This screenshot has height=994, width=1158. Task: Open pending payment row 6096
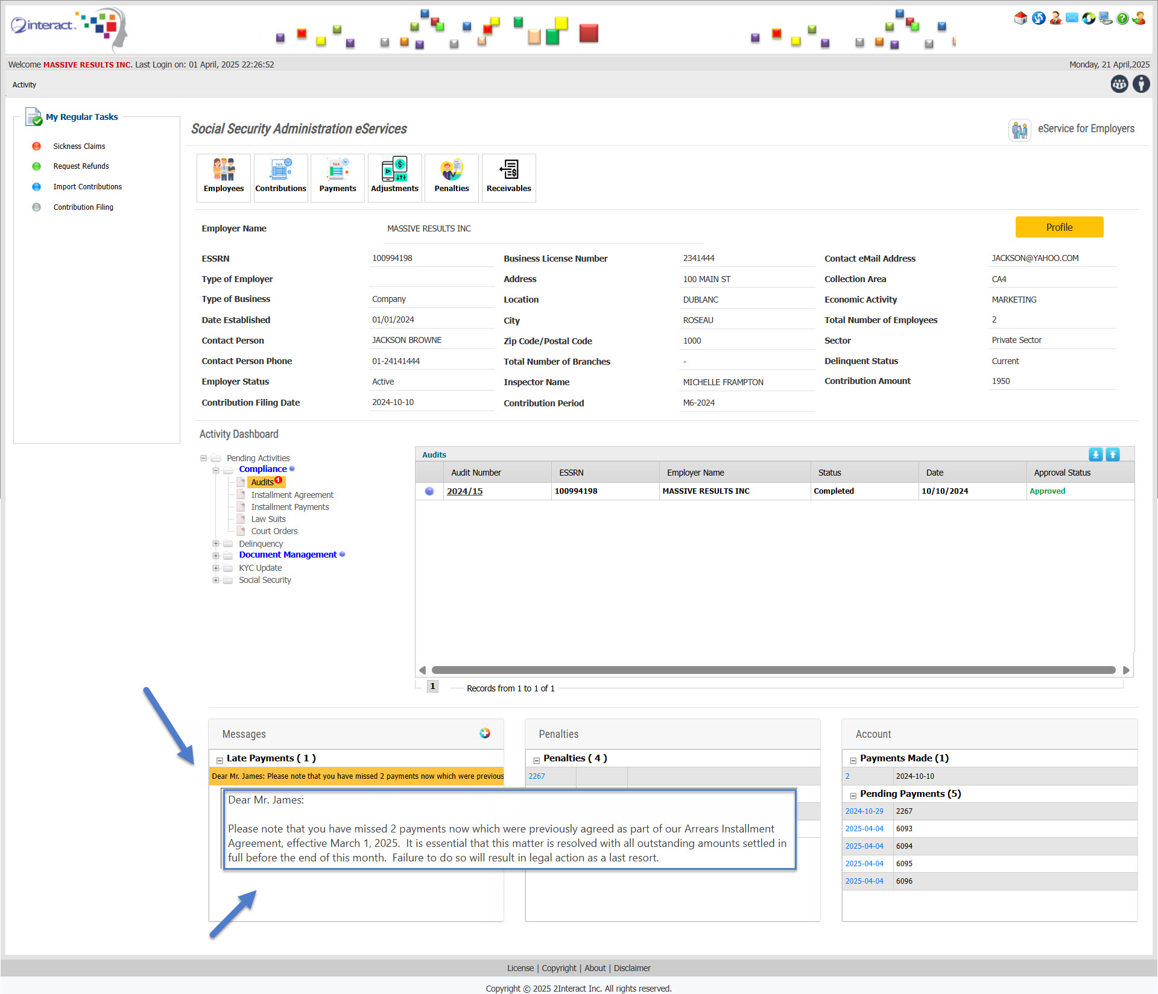pyautogui.click(x=990, y=881)
